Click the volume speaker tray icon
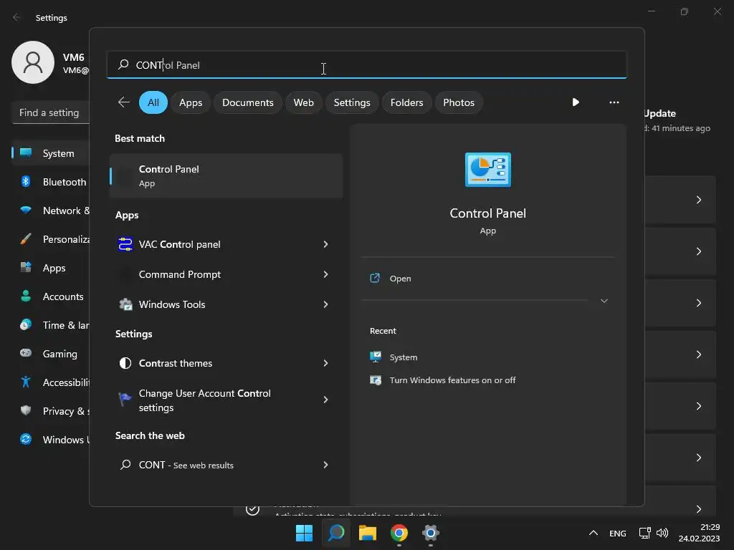Screen dimensions: 734x550 click(x=662, y=533)
